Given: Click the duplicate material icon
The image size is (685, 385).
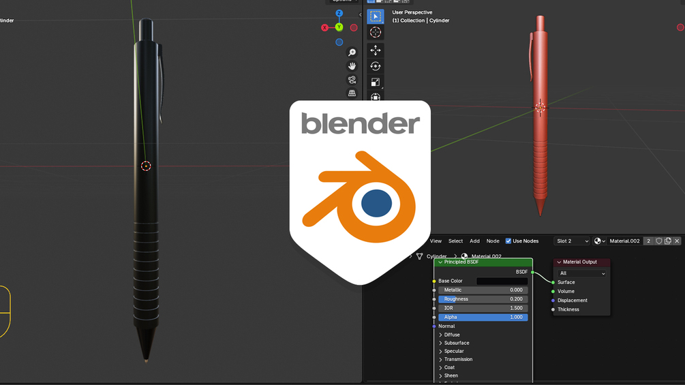Looking at the screenshot, I should tap(668, 241).
